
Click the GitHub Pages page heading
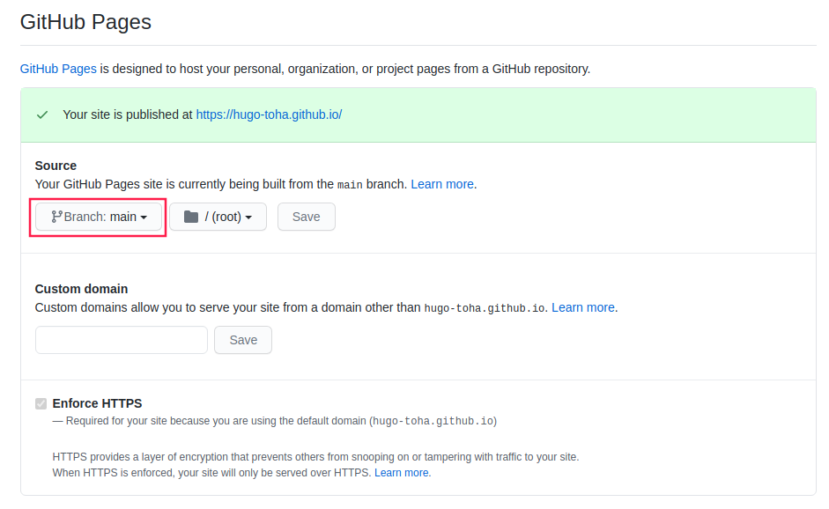click(x=85, y=22)
